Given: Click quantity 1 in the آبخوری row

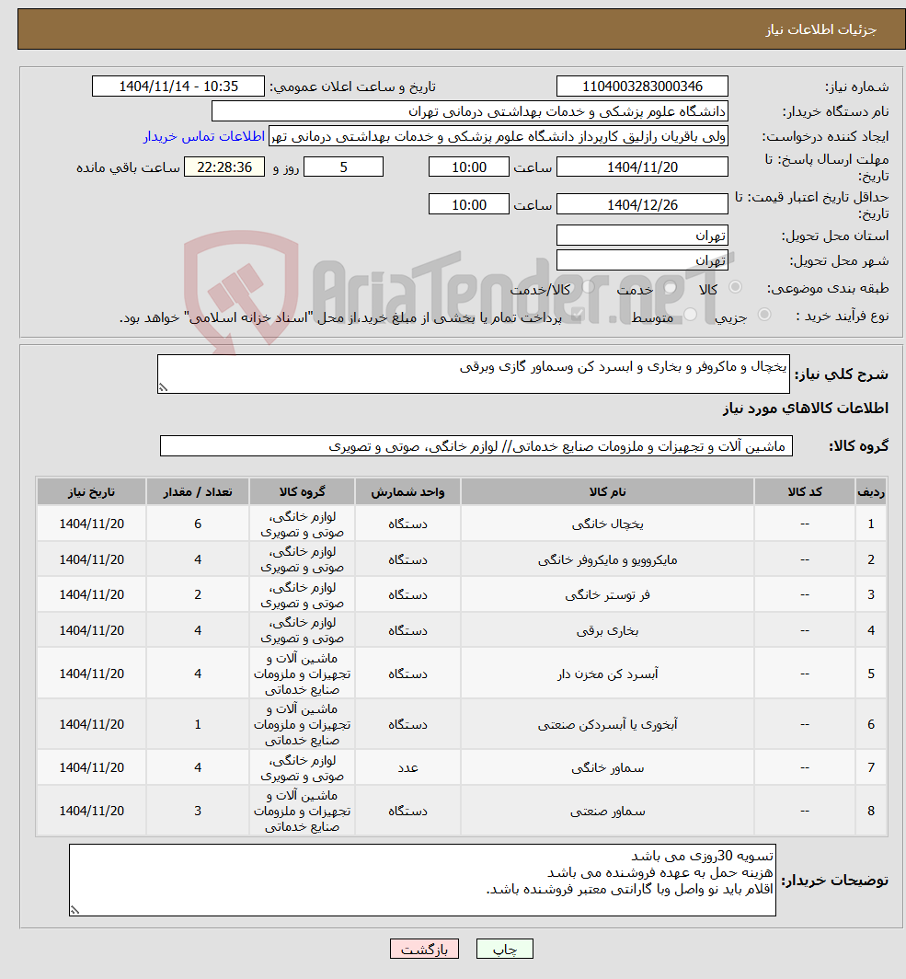Looking at the screenshot, I should tap(198, 724).
